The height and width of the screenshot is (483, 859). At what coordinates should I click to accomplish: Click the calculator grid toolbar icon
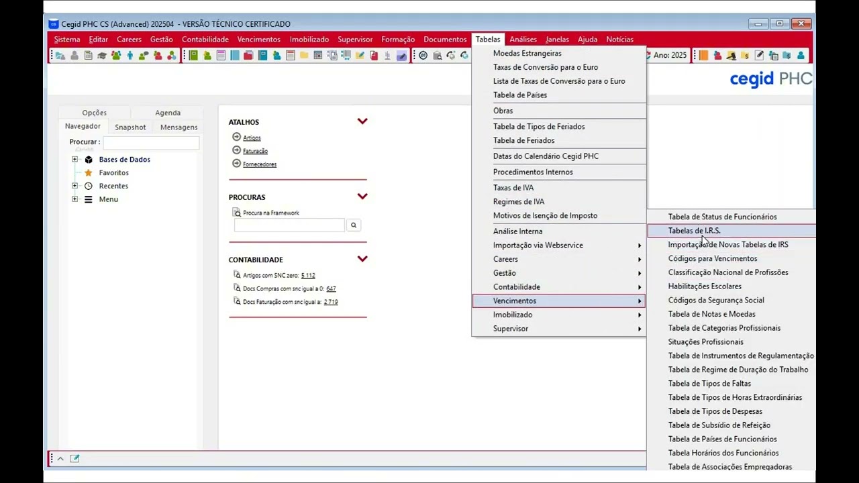tap(317, 56)
